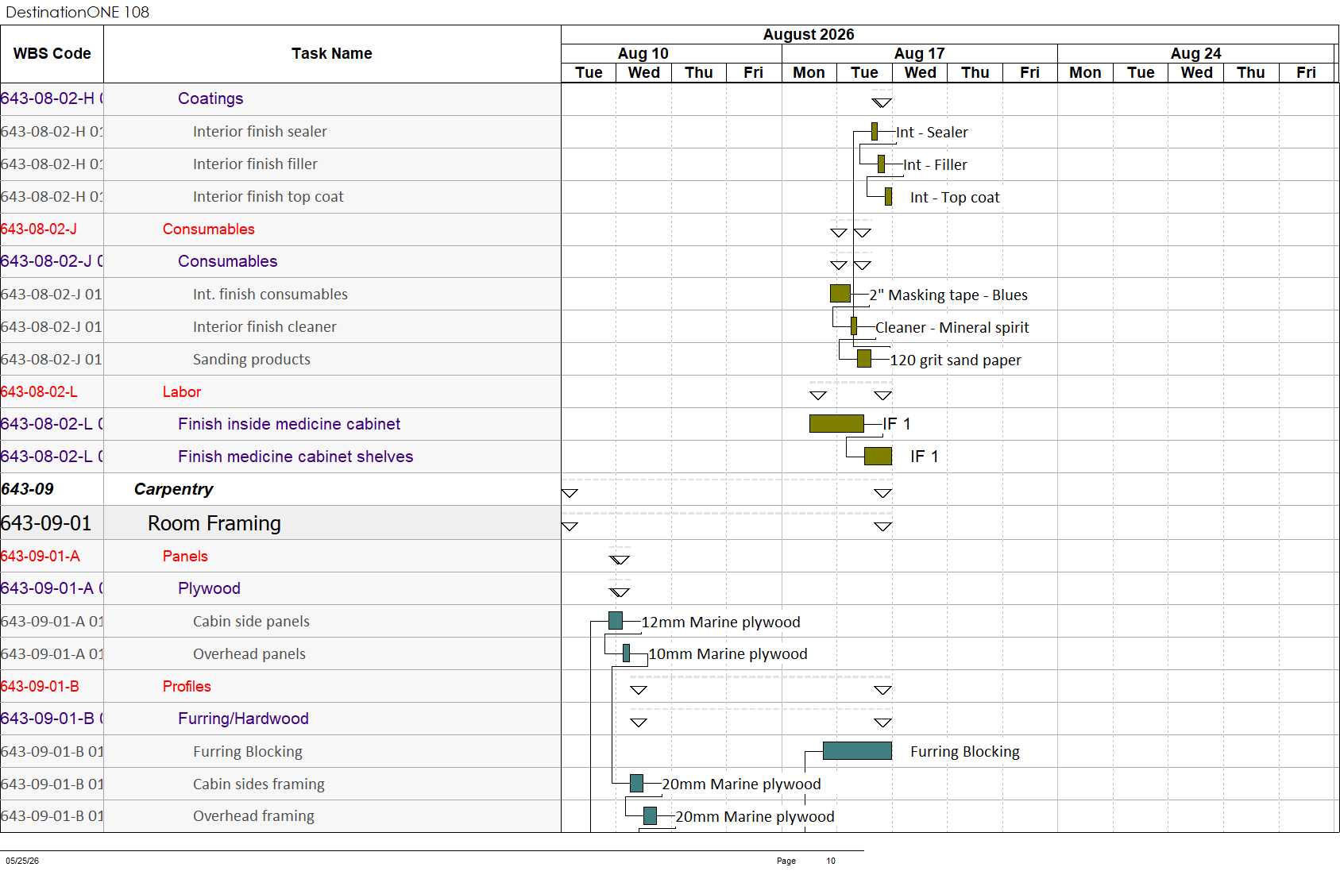Click the 10mm Marine plywood bar label
Image resolution: width=1340 pixels, height=871 pixels.
coord(728,654)
